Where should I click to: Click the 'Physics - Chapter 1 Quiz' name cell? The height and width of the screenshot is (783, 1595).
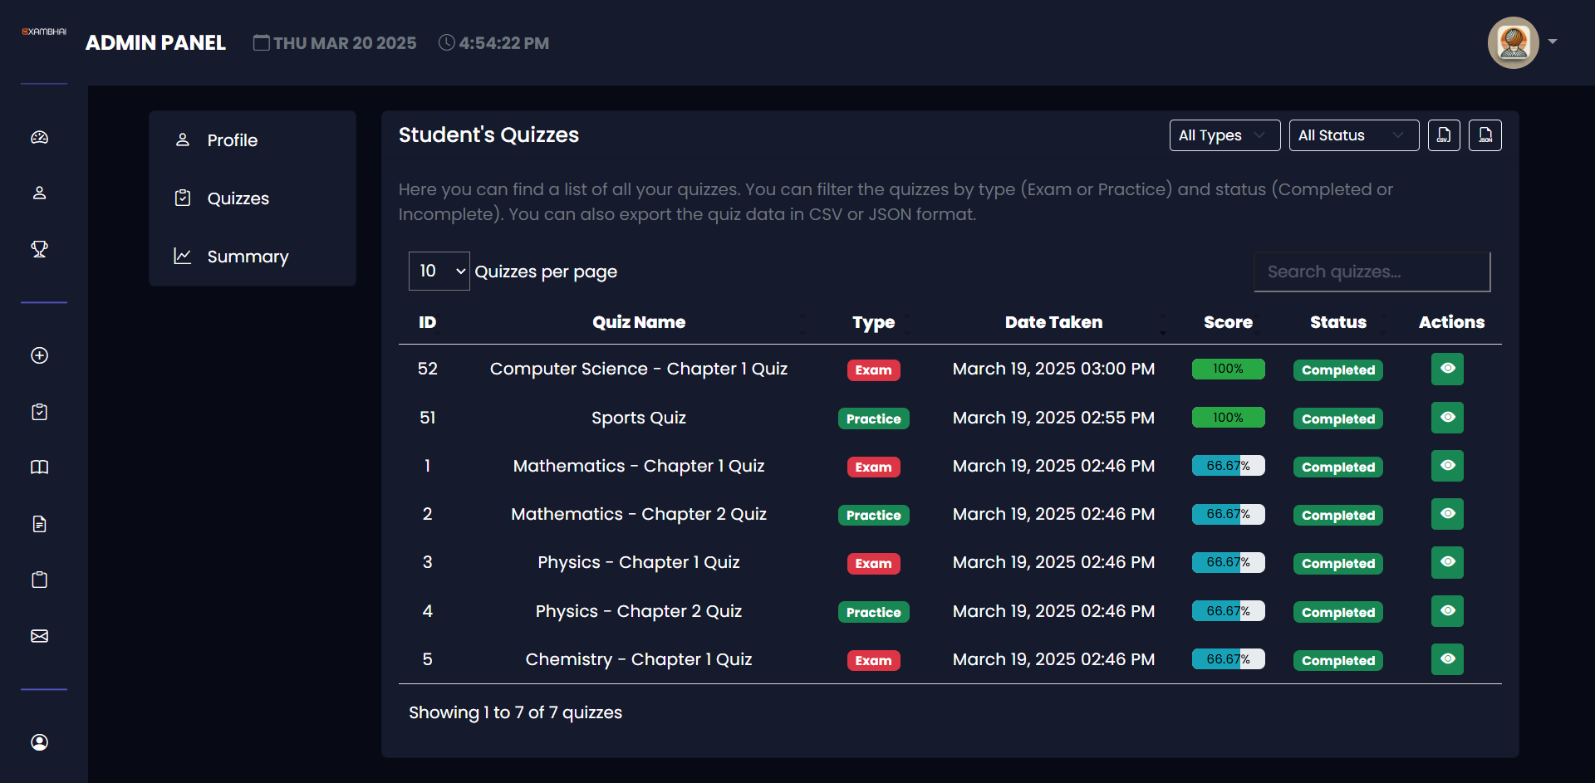[639, 562]
